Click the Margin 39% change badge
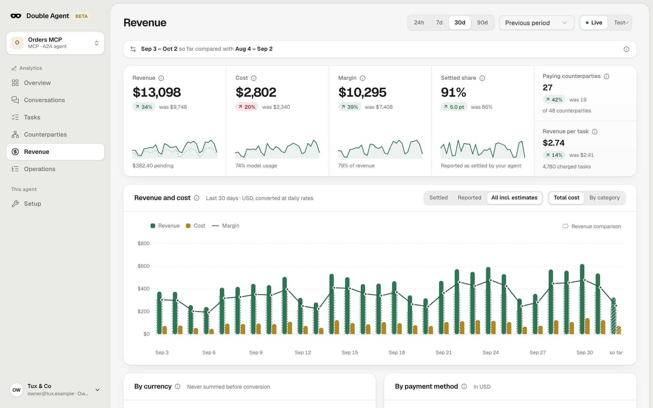This screenshot has width=653, height=408. 349,107
